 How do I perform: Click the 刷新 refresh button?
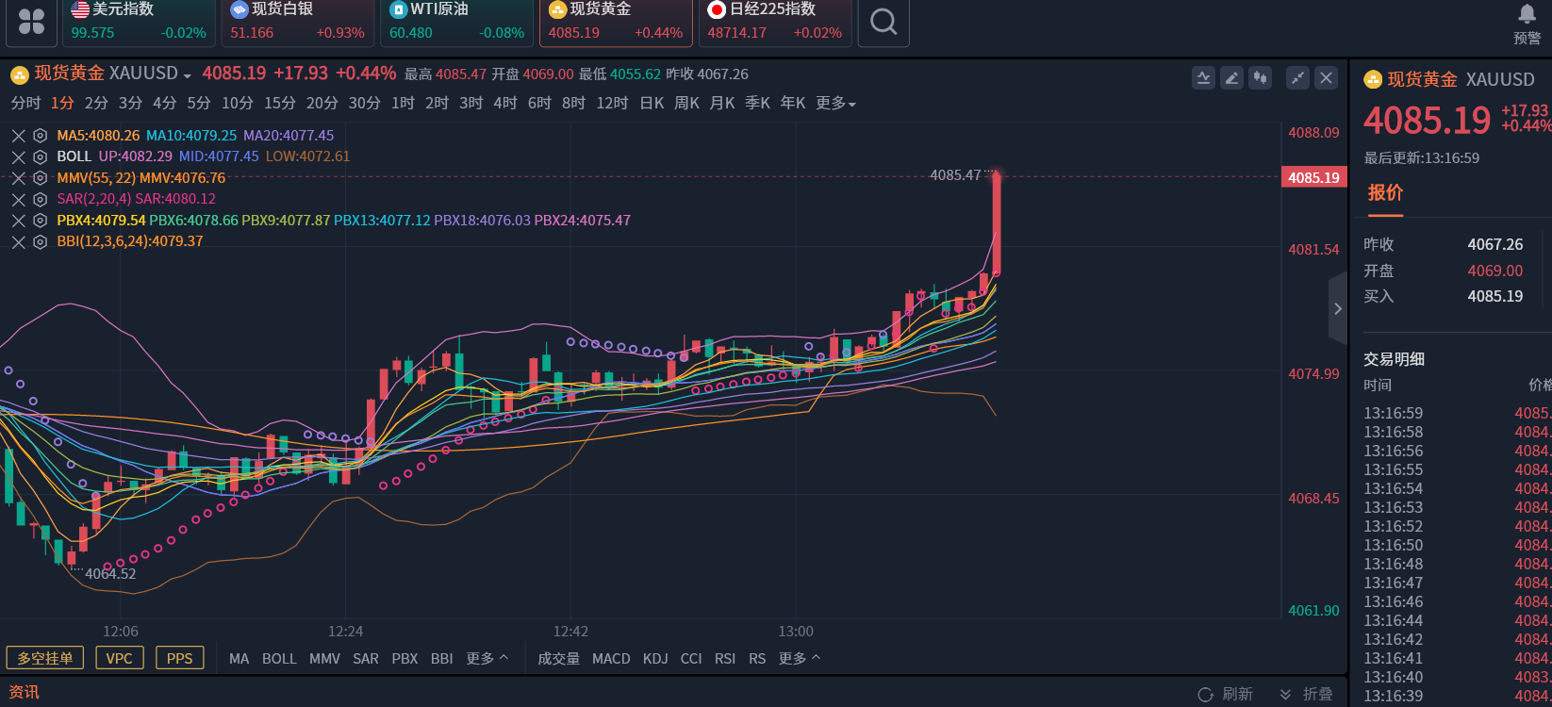point(1226,694)
